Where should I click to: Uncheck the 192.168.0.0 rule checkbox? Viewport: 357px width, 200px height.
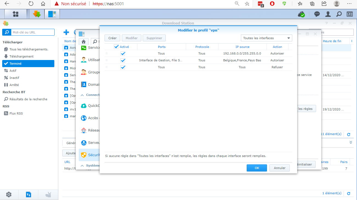(123, 54)
